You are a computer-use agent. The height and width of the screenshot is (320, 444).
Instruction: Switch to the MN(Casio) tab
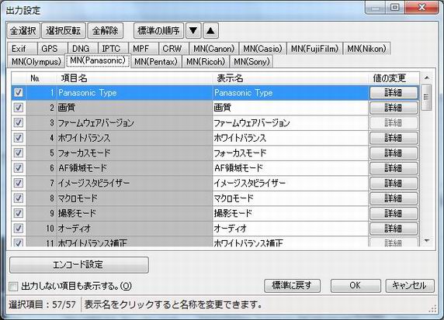(263, 49)
